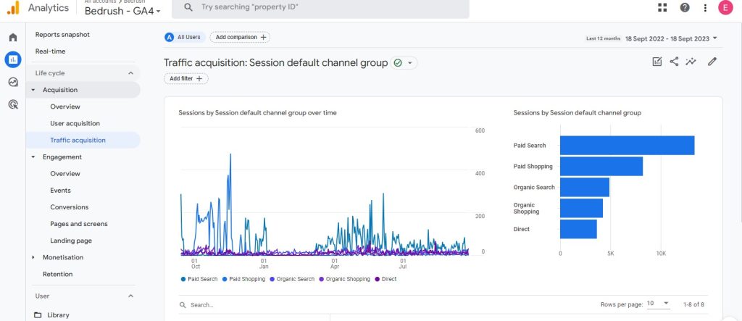Click the search magnifier in the top bar
This screenshot has width=742, height=321.
[188, 7]
